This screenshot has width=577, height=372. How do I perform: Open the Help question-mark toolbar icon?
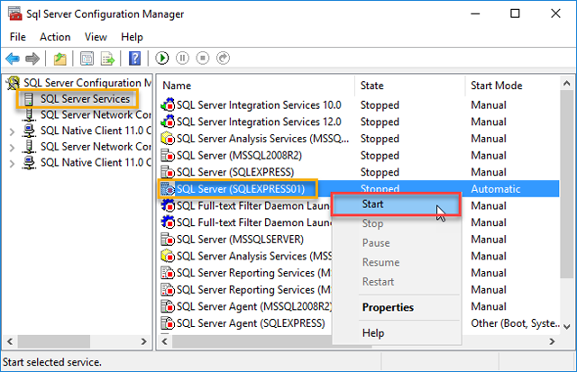pos(134,58)
